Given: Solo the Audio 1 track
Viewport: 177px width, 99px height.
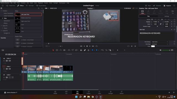Looking at the screenshot, I should tap(10, 77).
